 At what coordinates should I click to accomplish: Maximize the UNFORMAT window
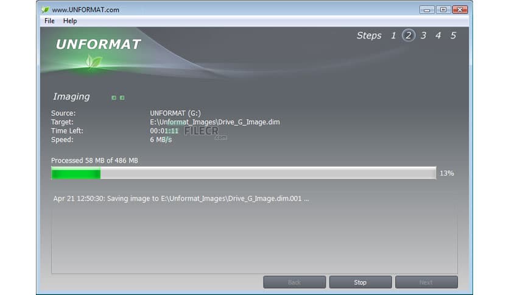pos(443,10)
